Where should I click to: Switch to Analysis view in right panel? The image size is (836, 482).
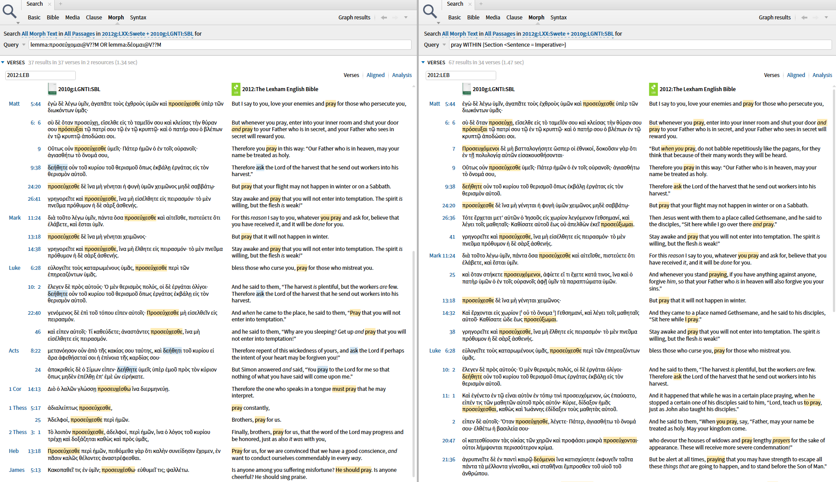point(822,75)
